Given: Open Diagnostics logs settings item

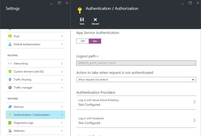Looking at the screenshot, I should coord(36,123).
